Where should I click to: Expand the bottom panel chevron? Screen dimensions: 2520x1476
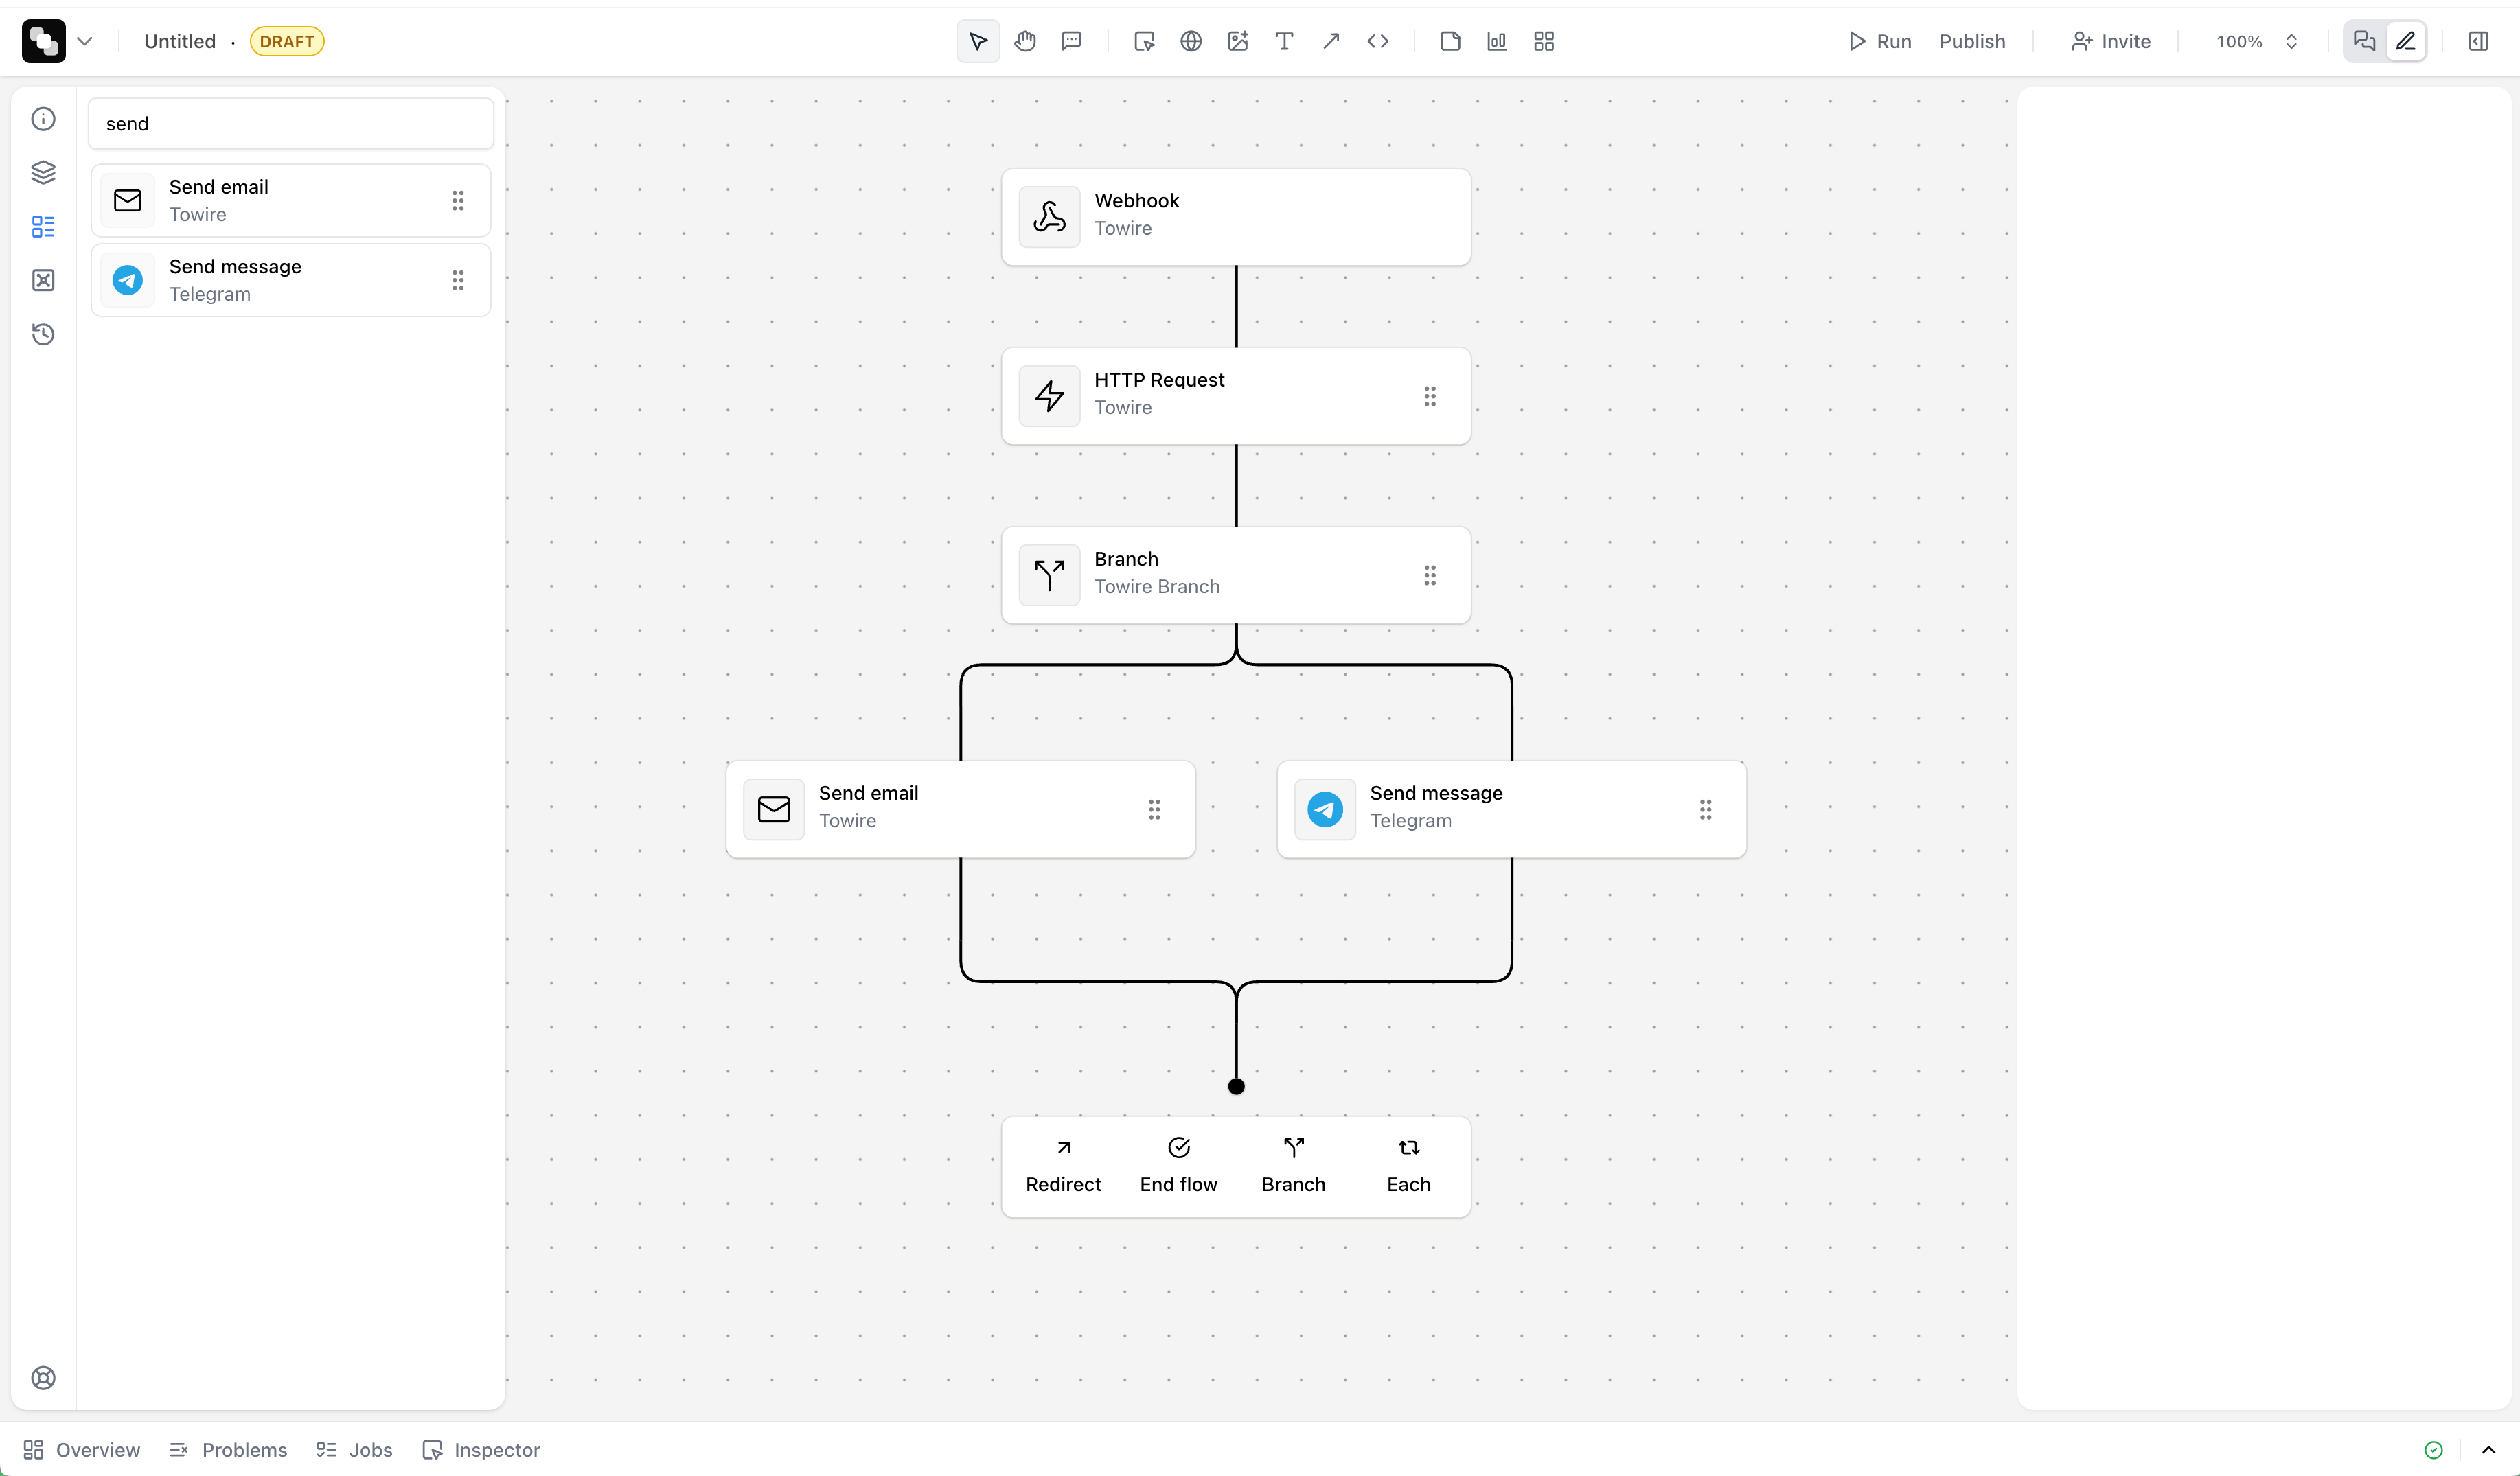coord(2488,1449)
